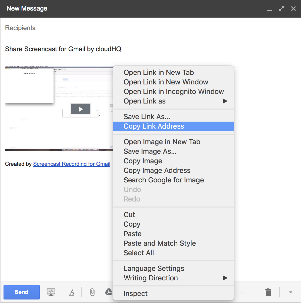Attach a file using the paperclip
This screenshot has width=301, height=303.
point(92,292)
